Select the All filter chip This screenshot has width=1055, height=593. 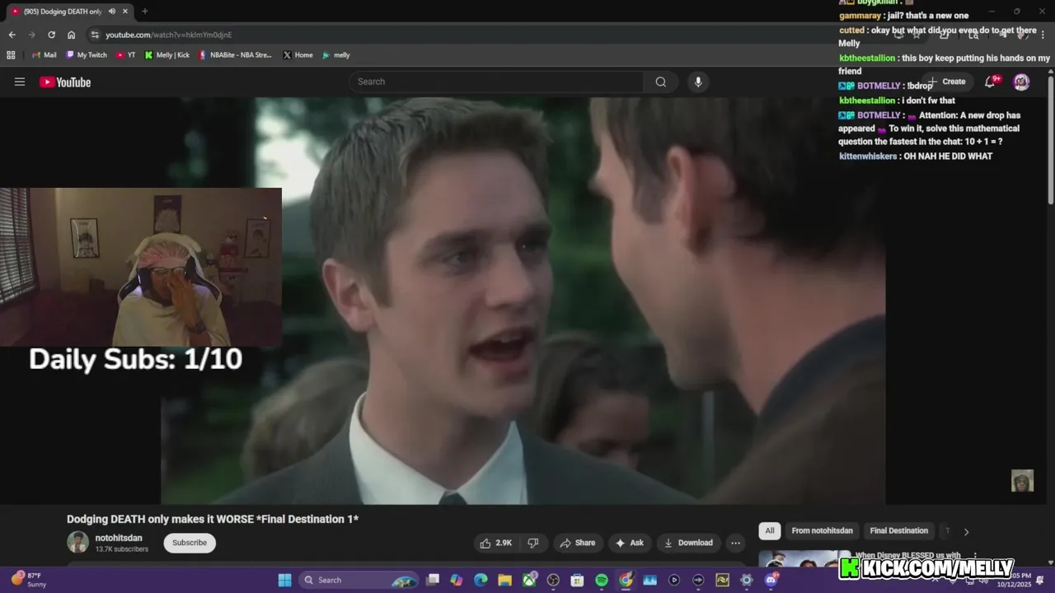(x=770, y=530)
